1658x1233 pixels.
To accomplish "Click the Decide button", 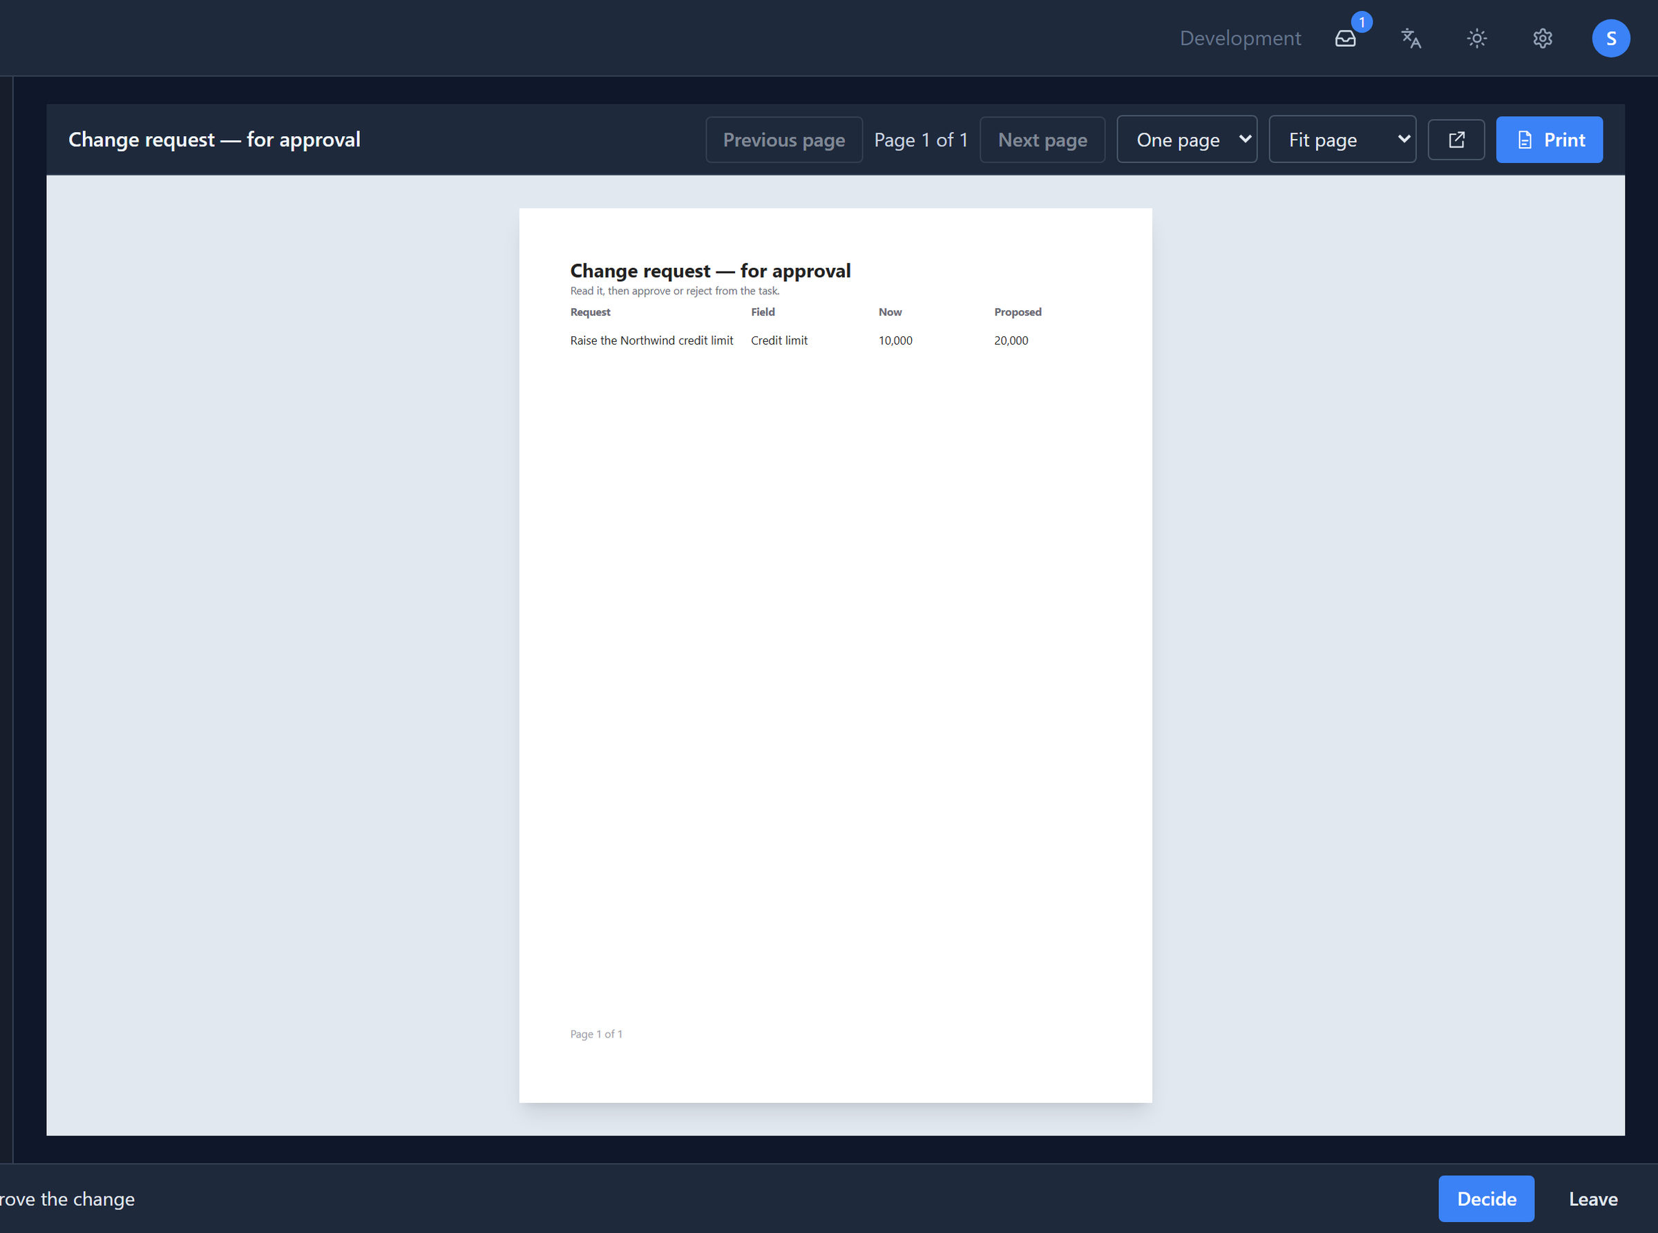I will [1485, 1198].
